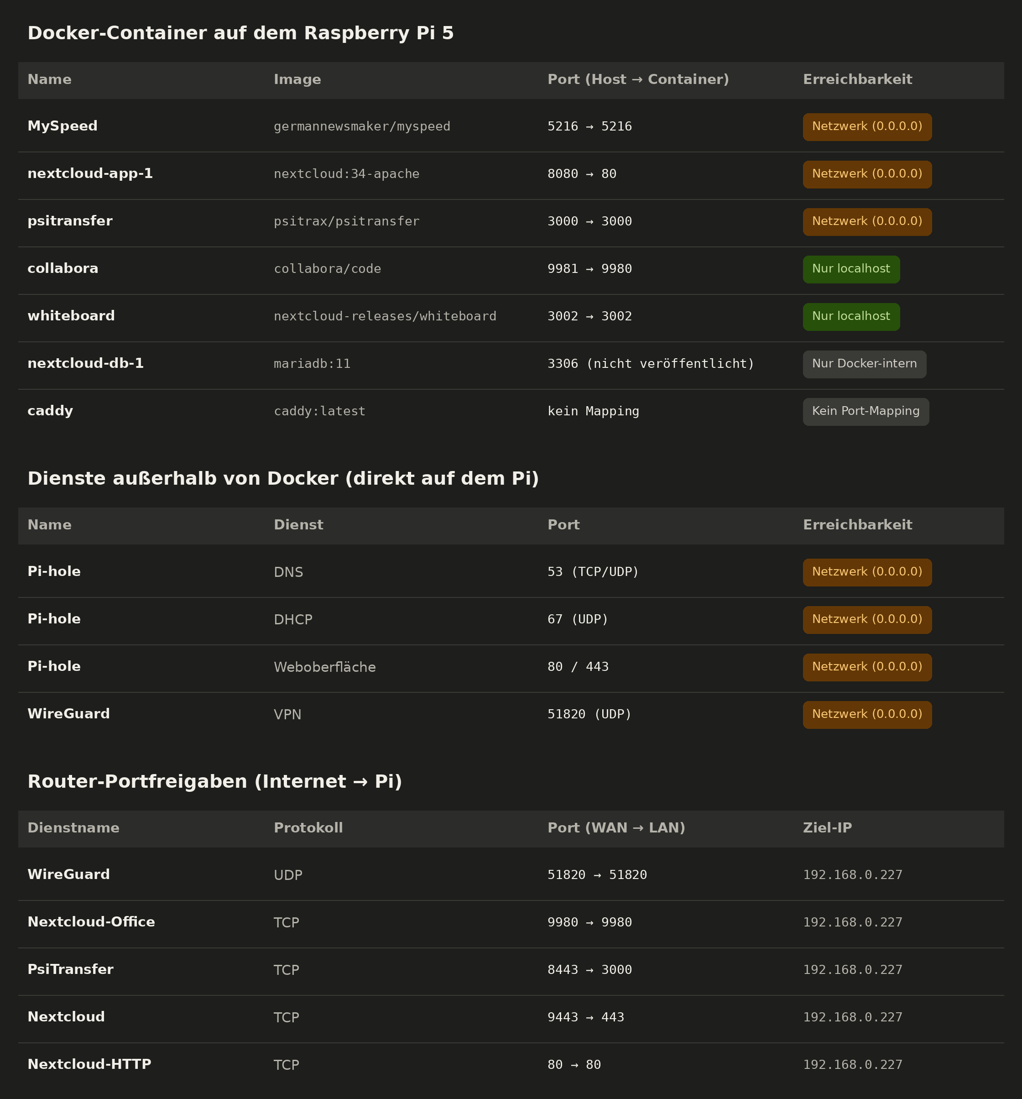Click the 5216 → 5216 port mapping
1022x1099 pixels.
590,126
